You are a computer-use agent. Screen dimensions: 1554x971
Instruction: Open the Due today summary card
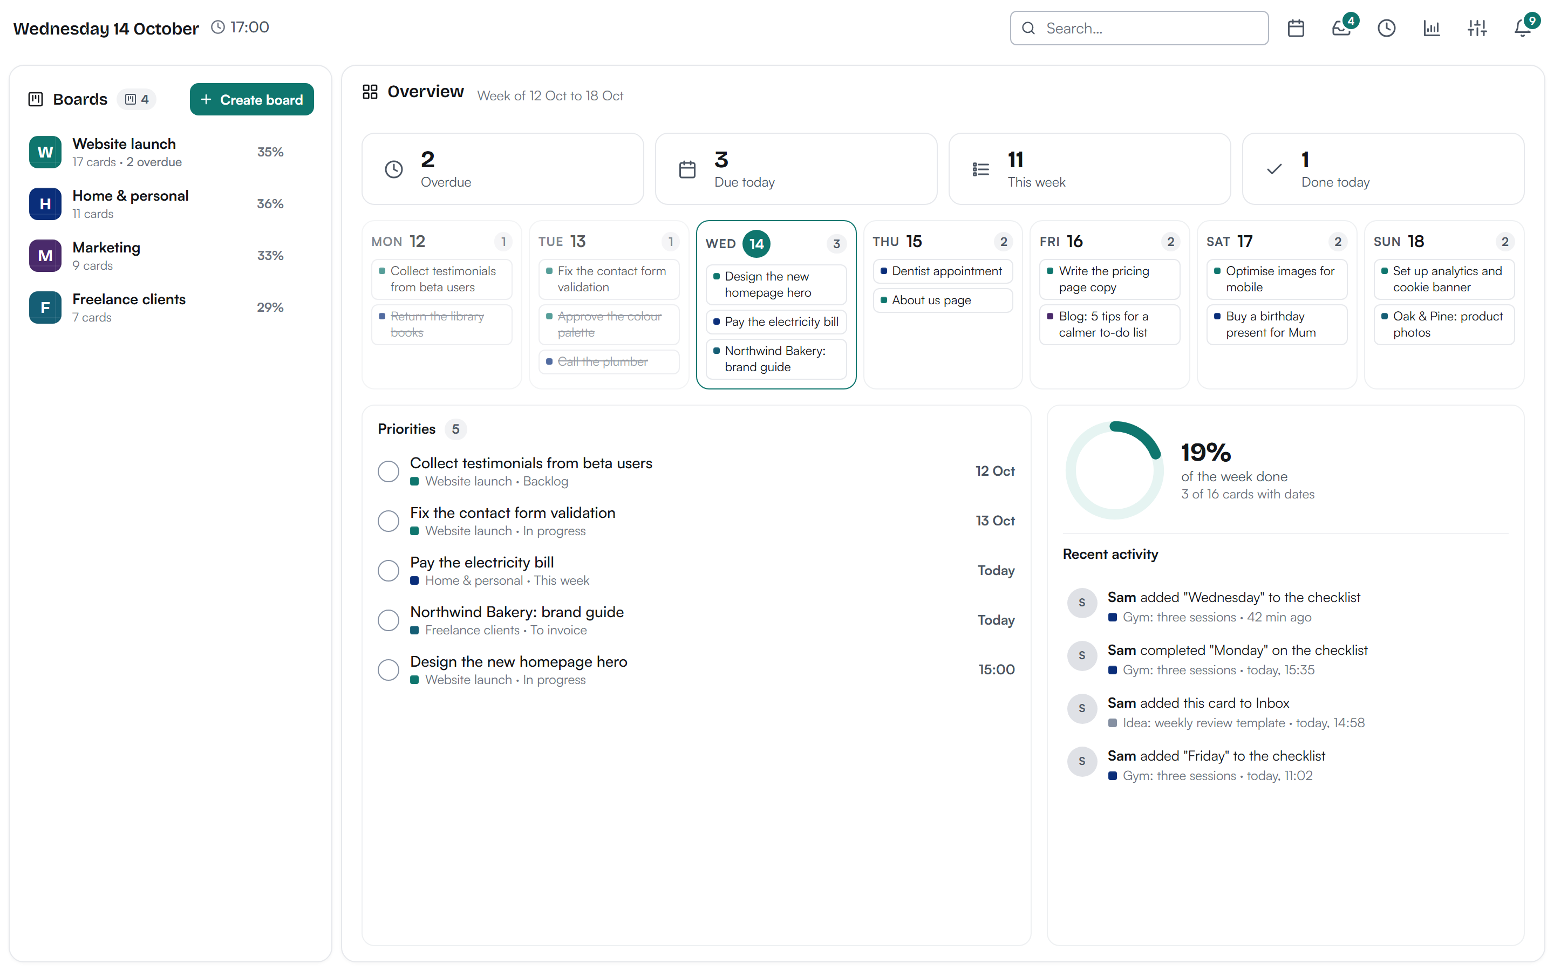coord(796,169)
